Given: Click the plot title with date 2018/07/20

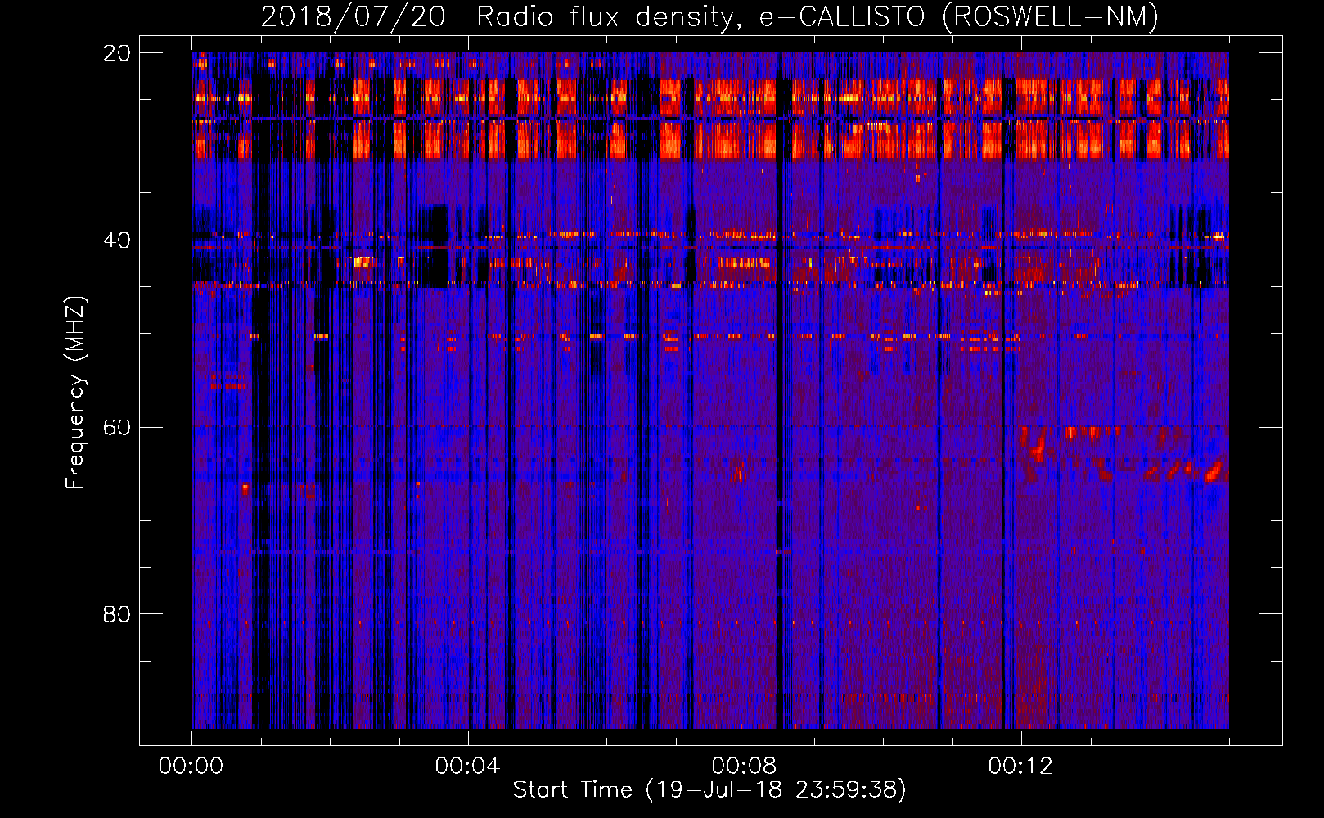Looking at the screenshot, I should (709, 17).
